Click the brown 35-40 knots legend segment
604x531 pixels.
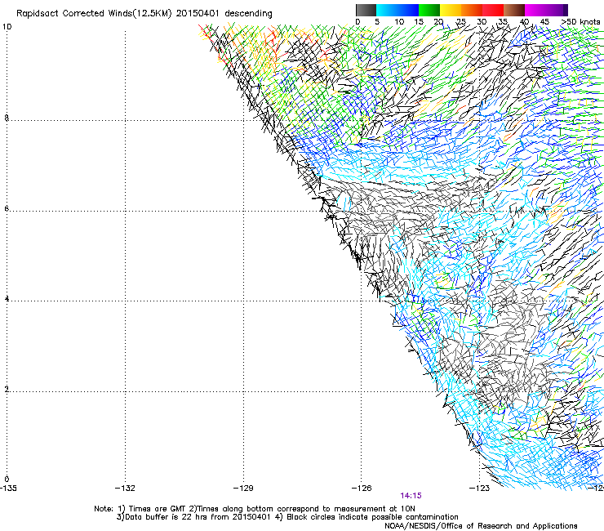coord(514,10)
